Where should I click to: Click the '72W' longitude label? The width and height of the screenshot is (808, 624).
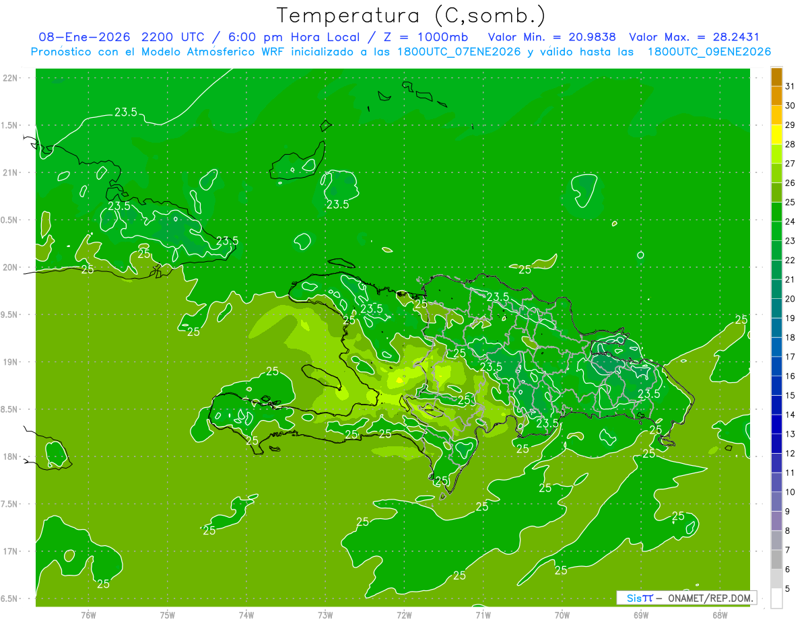point(404,615)
